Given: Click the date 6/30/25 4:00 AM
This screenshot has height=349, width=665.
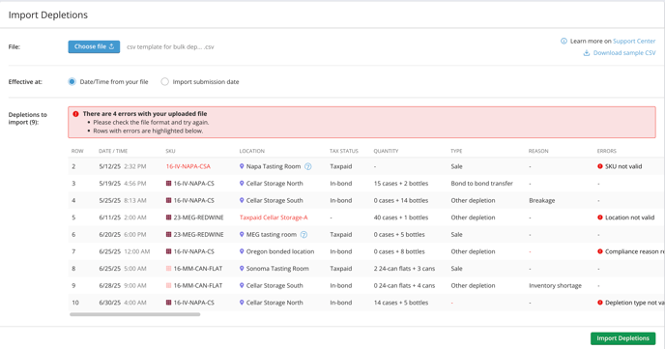Looking at the screenshot, I should [123, 303].
